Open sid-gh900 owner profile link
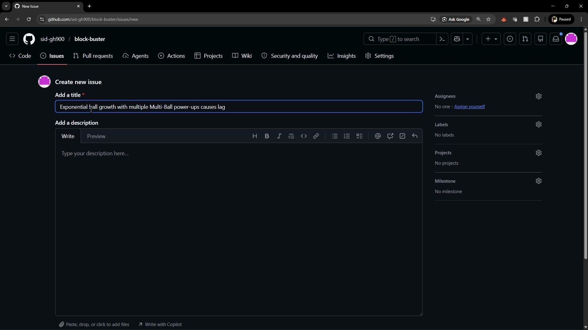This screenshot has width=588, height=330. (52, 39)
